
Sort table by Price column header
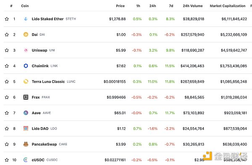(x=120, y=6)
